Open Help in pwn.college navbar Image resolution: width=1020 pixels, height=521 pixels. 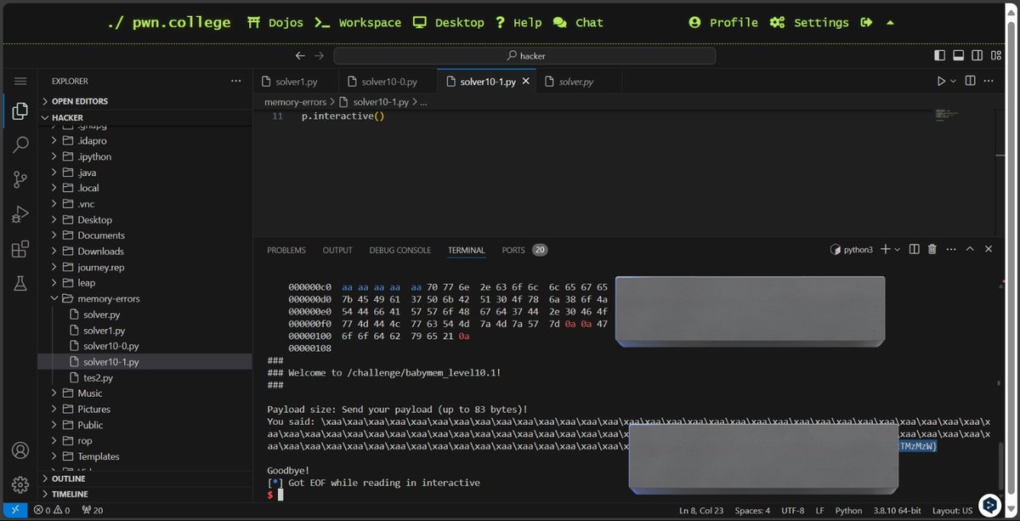pos(518,22)
